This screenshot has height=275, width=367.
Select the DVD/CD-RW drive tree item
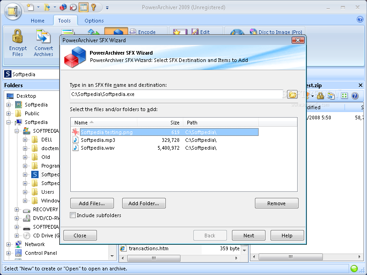tap(46, 218)
